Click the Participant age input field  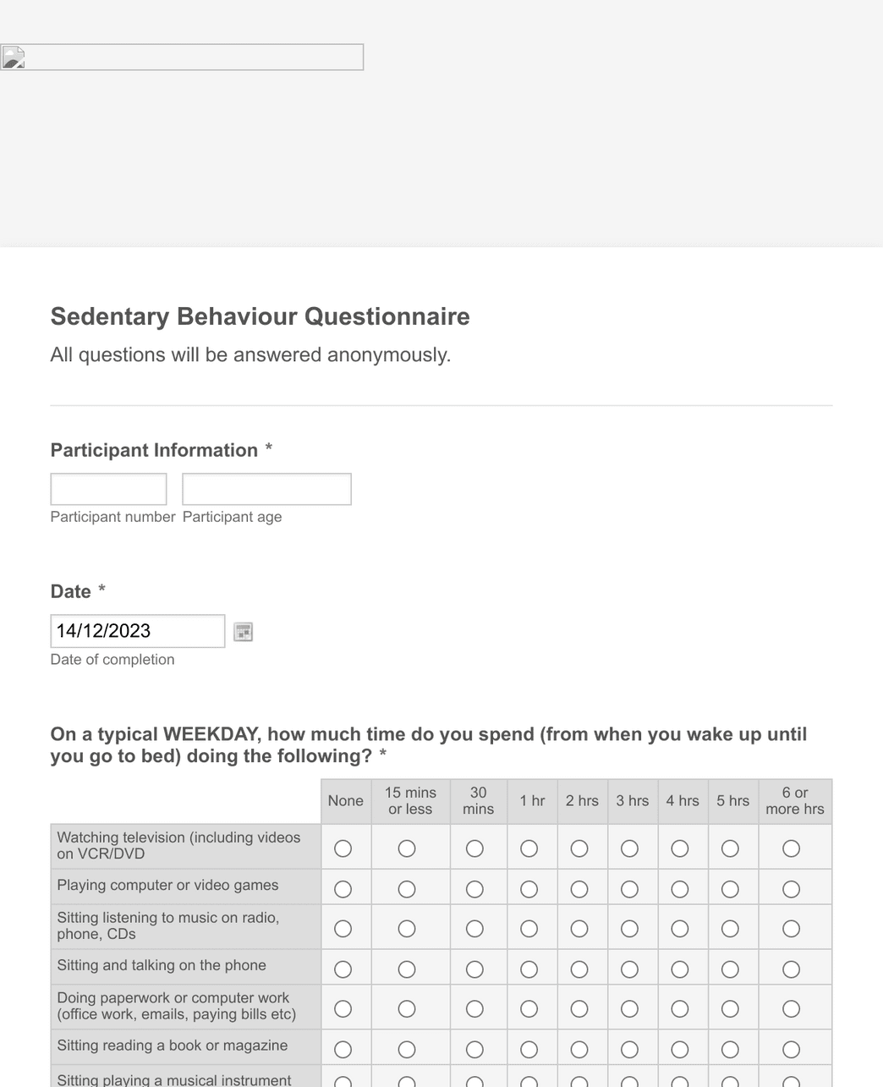coord(266,488)
